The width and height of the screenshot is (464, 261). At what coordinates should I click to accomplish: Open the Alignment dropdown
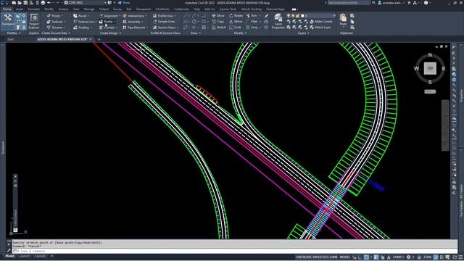(x=109, y=16)
